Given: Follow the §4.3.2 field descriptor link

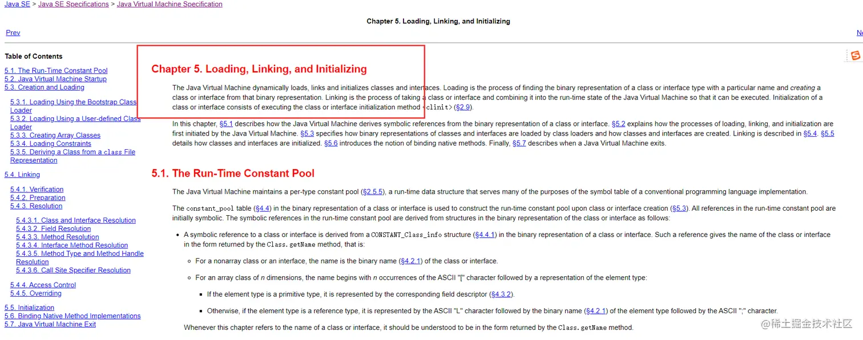Looking at the screenshot, I should [502, 294].
